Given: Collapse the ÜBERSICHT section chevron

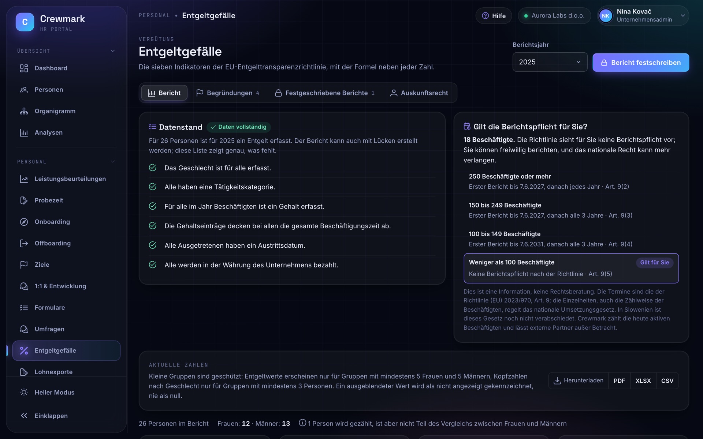Looking at the screenshot, I should pos(113,51).
